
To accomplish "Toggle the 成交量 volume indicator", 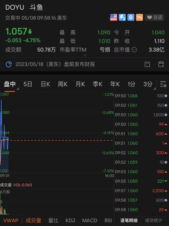I will [33, 220].
